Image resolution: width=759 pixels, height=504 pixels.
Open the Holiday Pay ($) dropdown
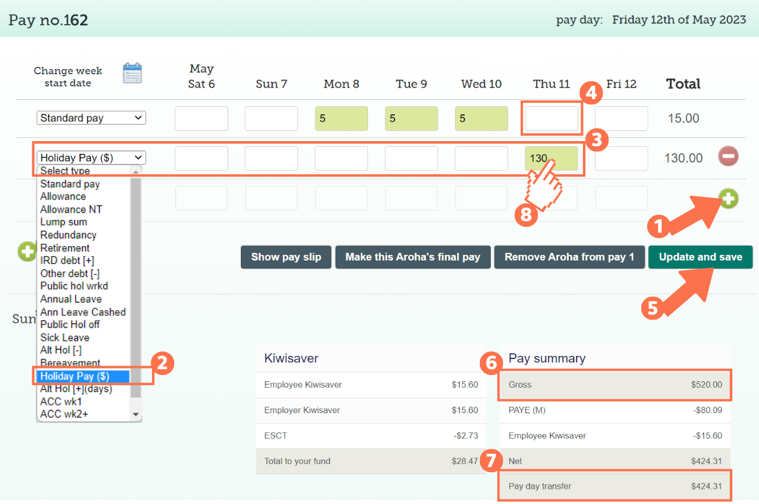coord(90,157)
